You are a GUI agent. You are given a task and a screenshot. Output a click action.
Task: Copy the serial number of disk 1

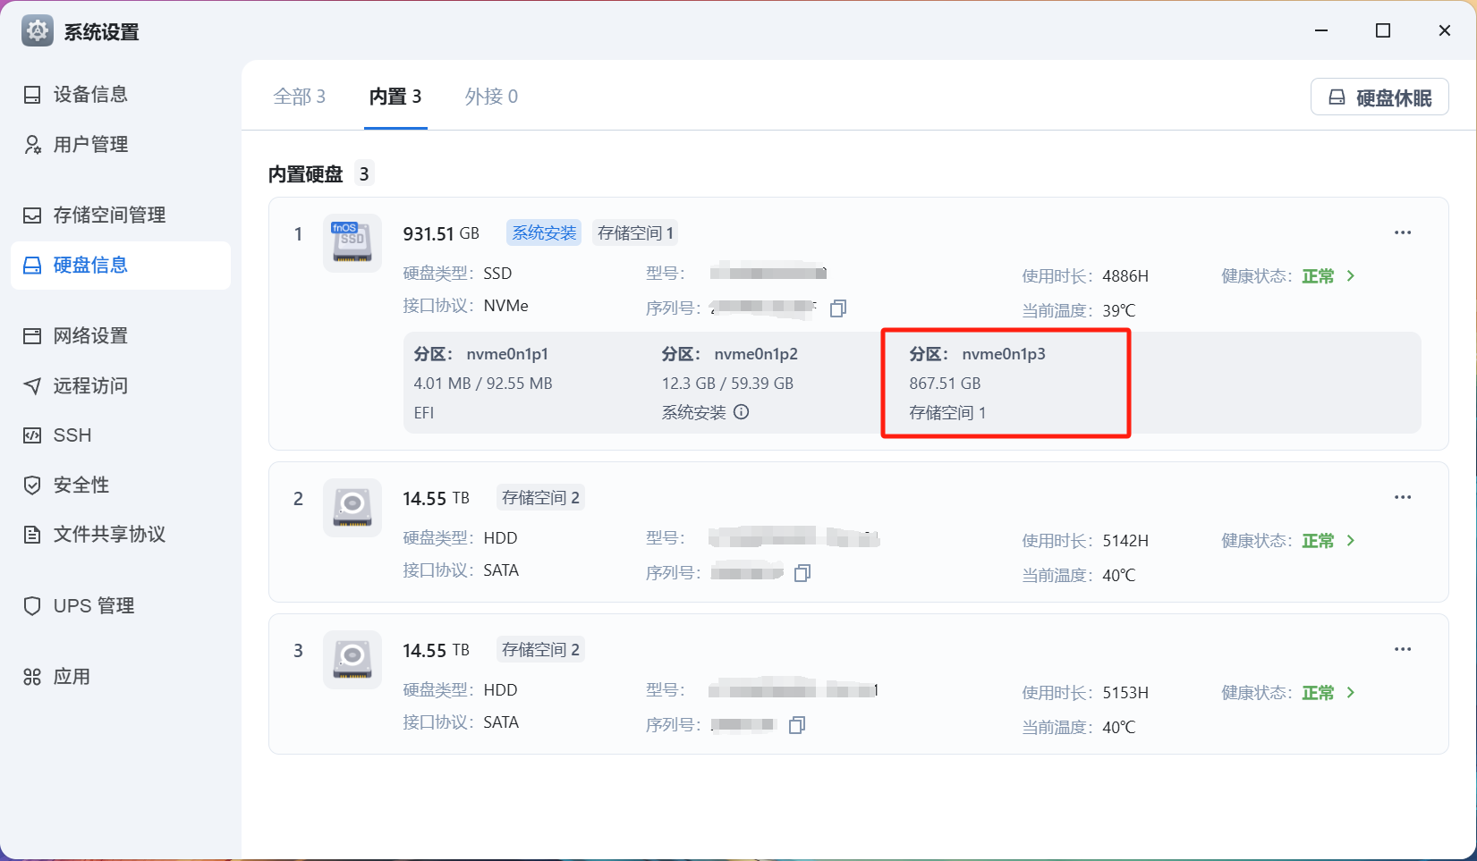click(x=838, y=308)
